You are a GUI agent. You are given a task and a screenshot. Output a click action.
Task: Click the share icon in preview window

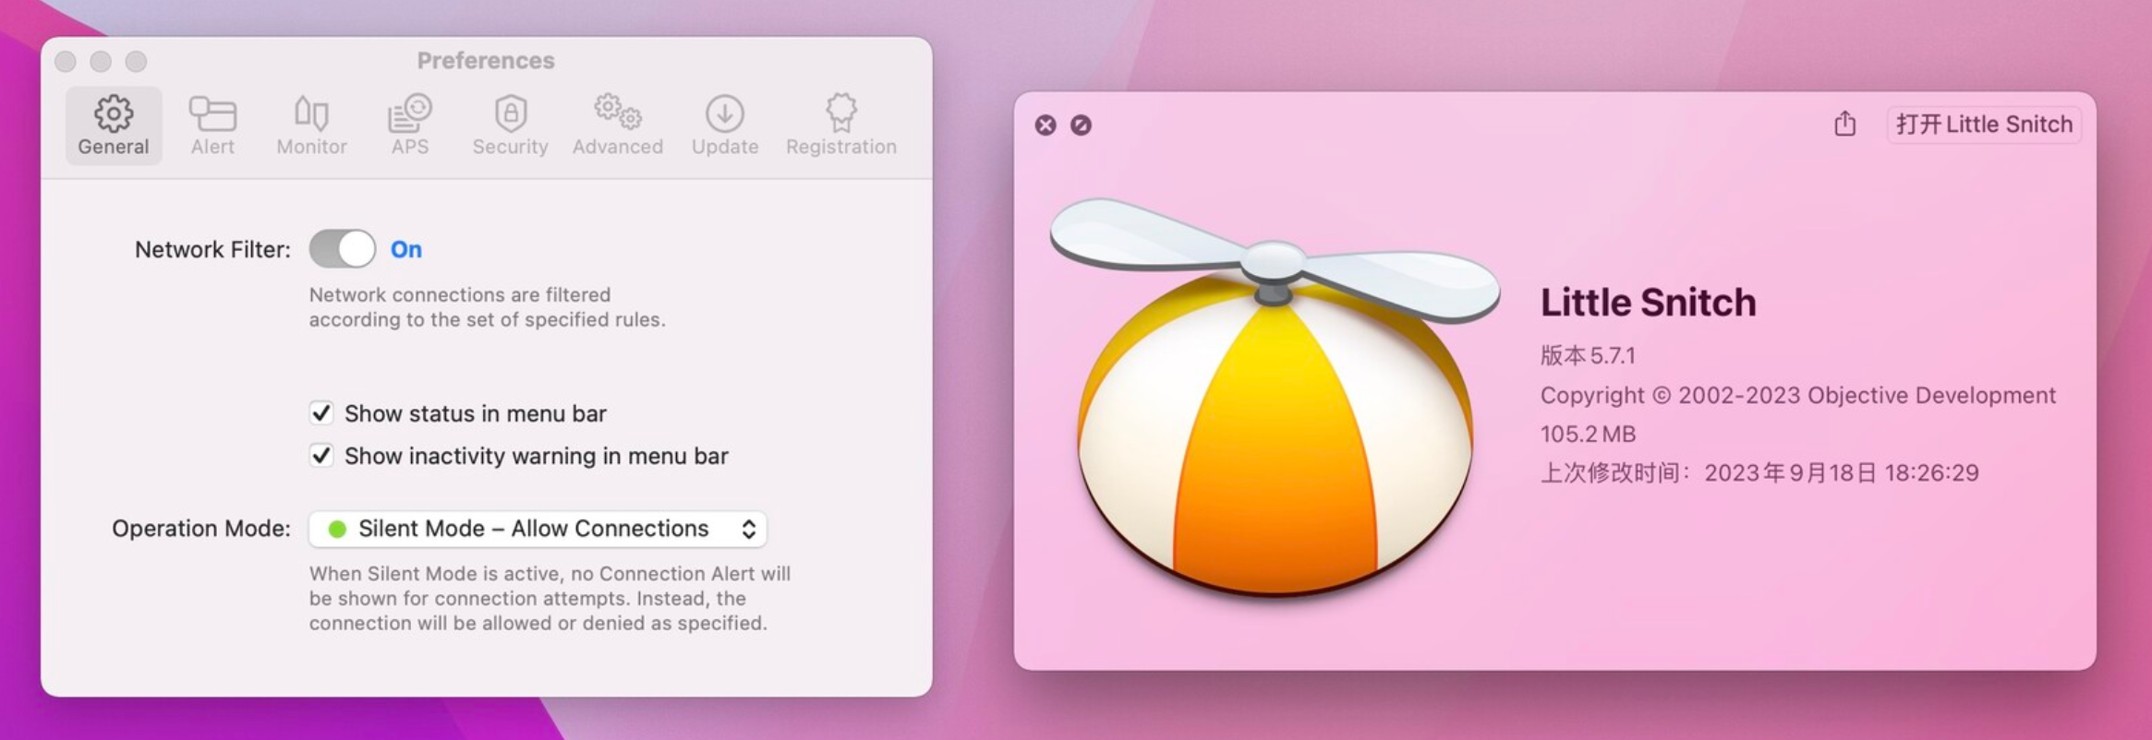point(1844,124)
